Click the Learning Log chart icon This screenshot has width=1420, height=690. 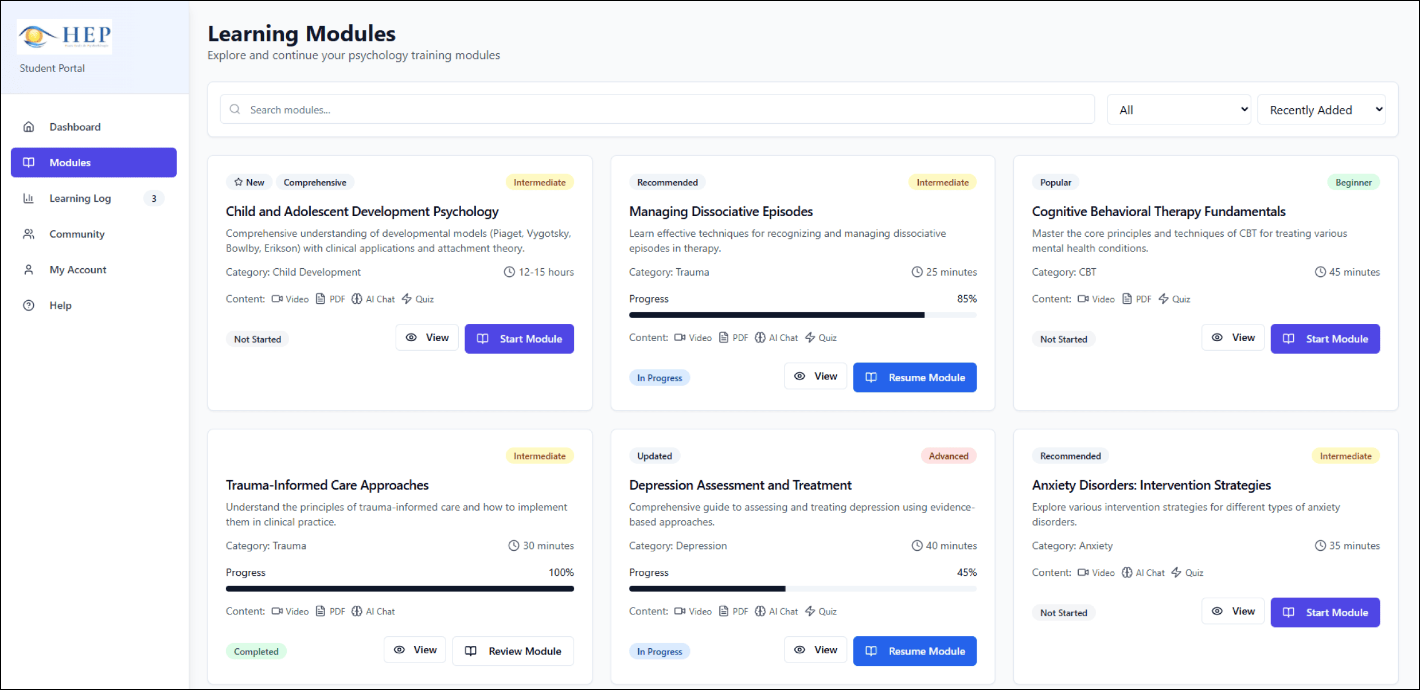coord(29,198)
